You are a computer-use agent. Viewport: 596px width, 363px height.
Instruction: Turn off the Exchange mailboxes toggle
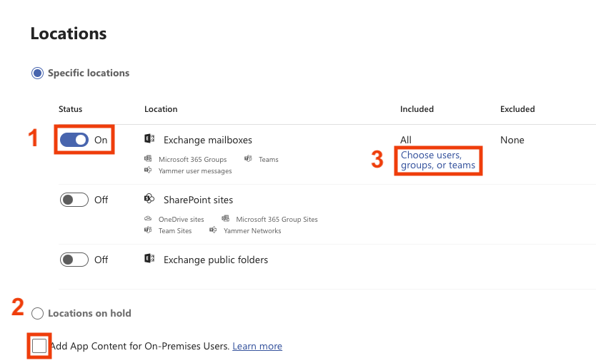pos(74,140)
